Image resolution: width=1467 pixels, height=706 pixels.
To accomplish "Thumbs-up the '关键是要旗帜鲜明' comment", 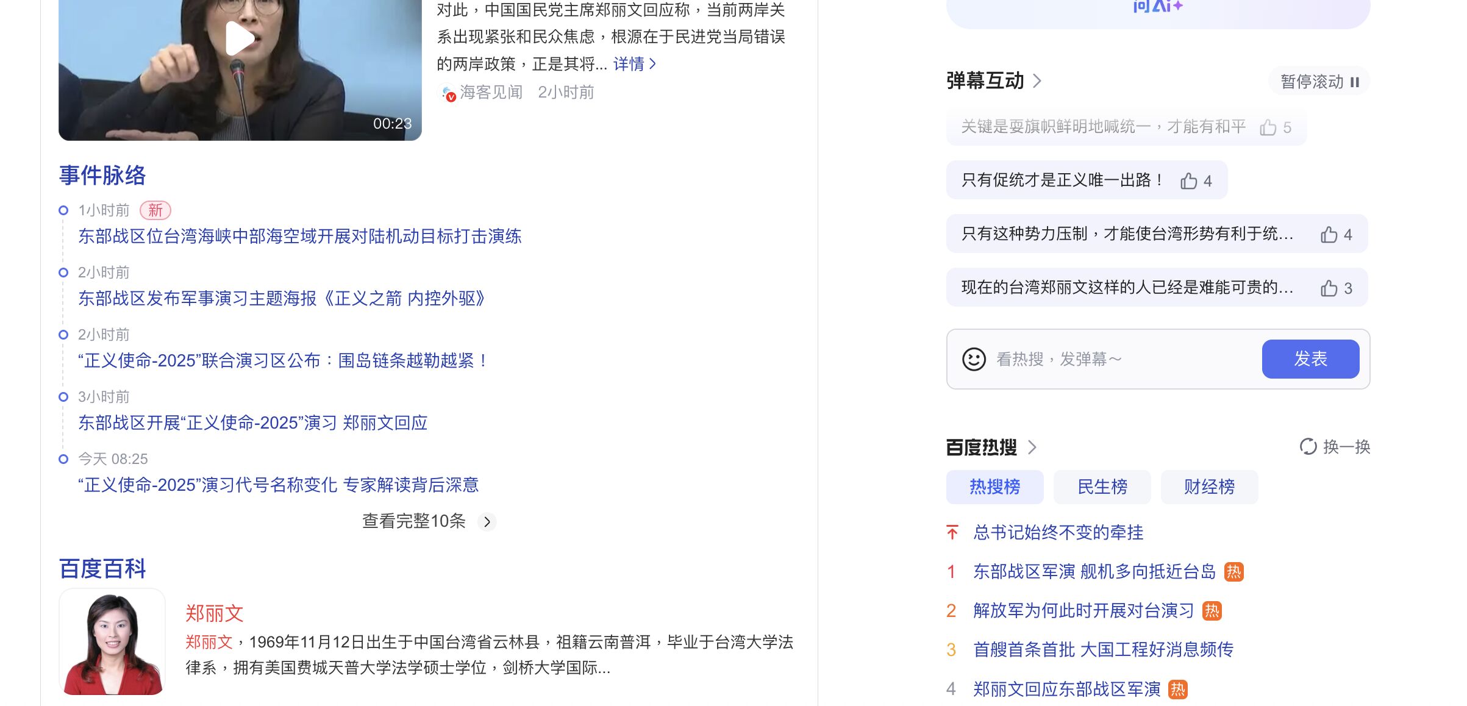I will (1268, 127).
